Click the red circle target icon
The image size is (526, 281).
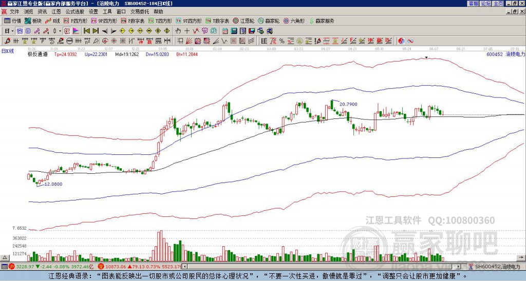point(105,41)
